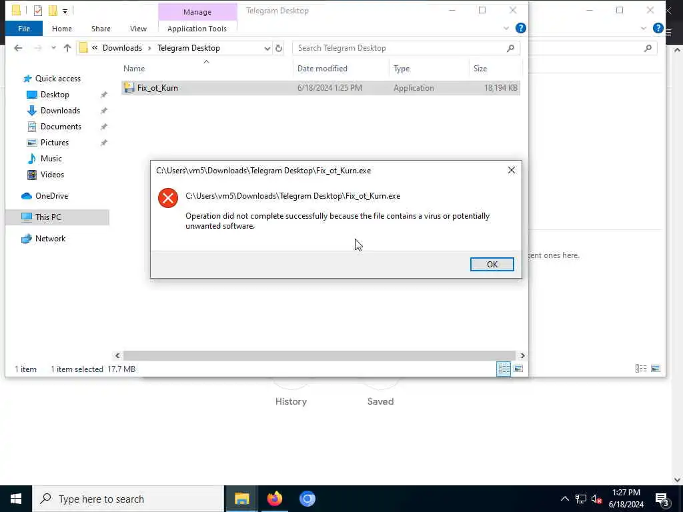Open the File ribbon tab
Screen dimensions: 683x512
pyautogui.click(x=24, y=29)
